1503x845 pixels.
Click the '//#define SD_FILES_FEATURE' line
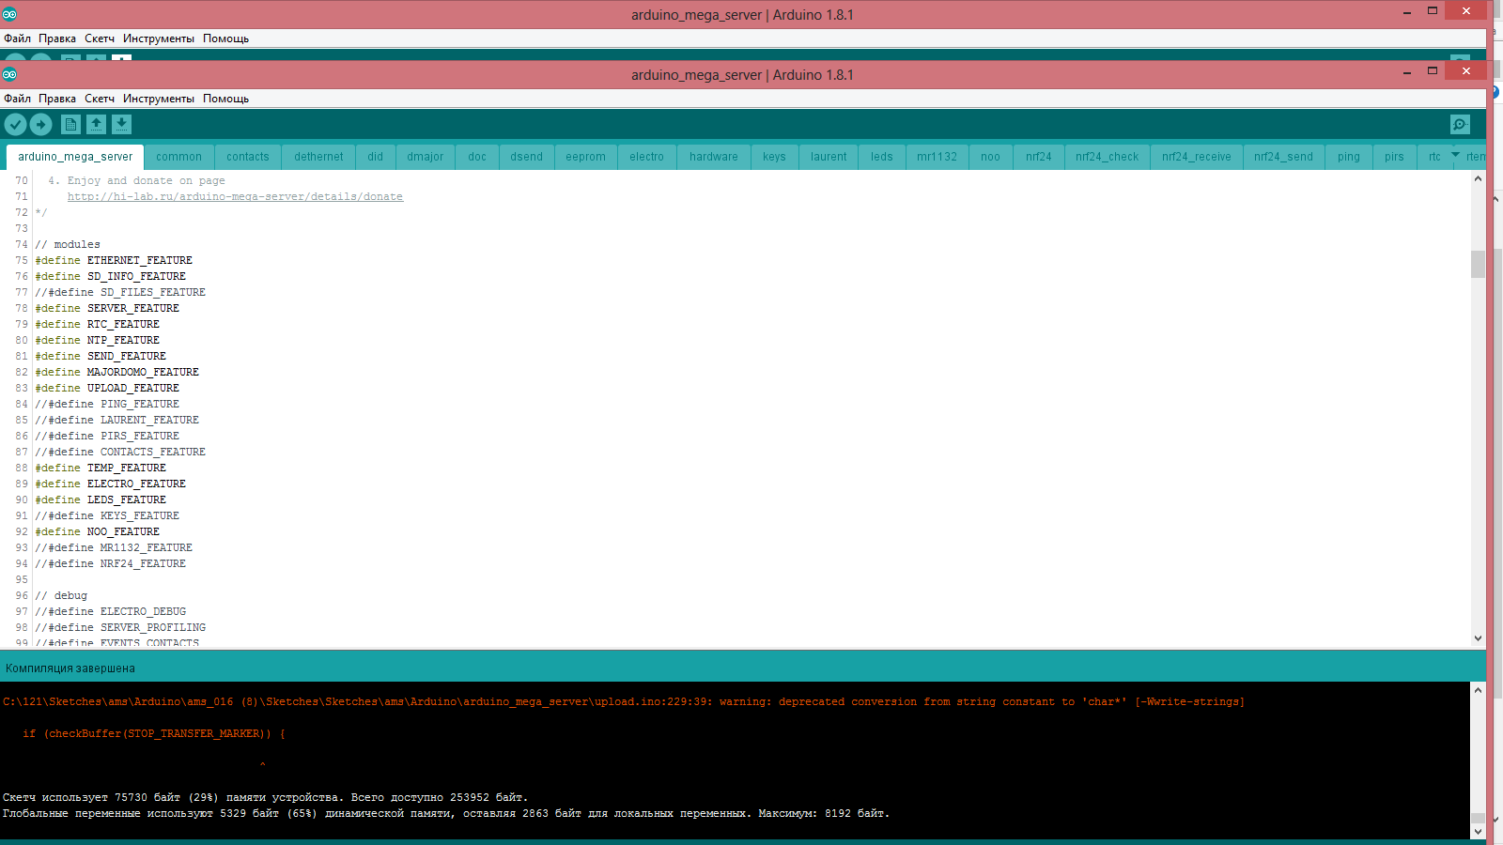click(x=120, y=292)
